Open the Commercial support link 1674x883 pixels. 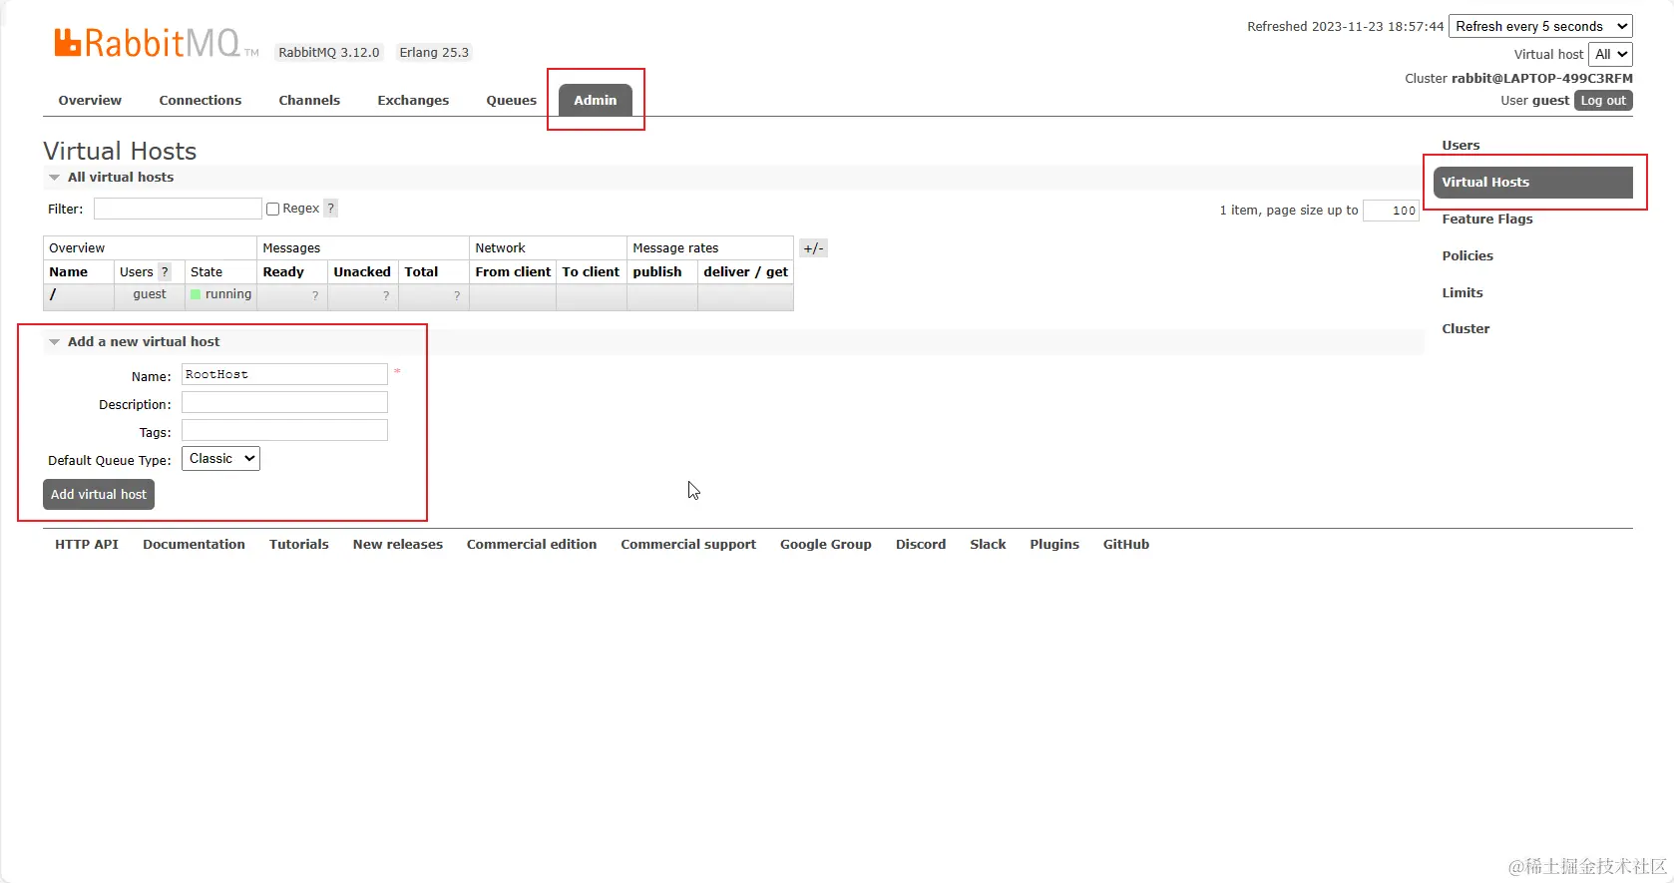coord(688,544)
